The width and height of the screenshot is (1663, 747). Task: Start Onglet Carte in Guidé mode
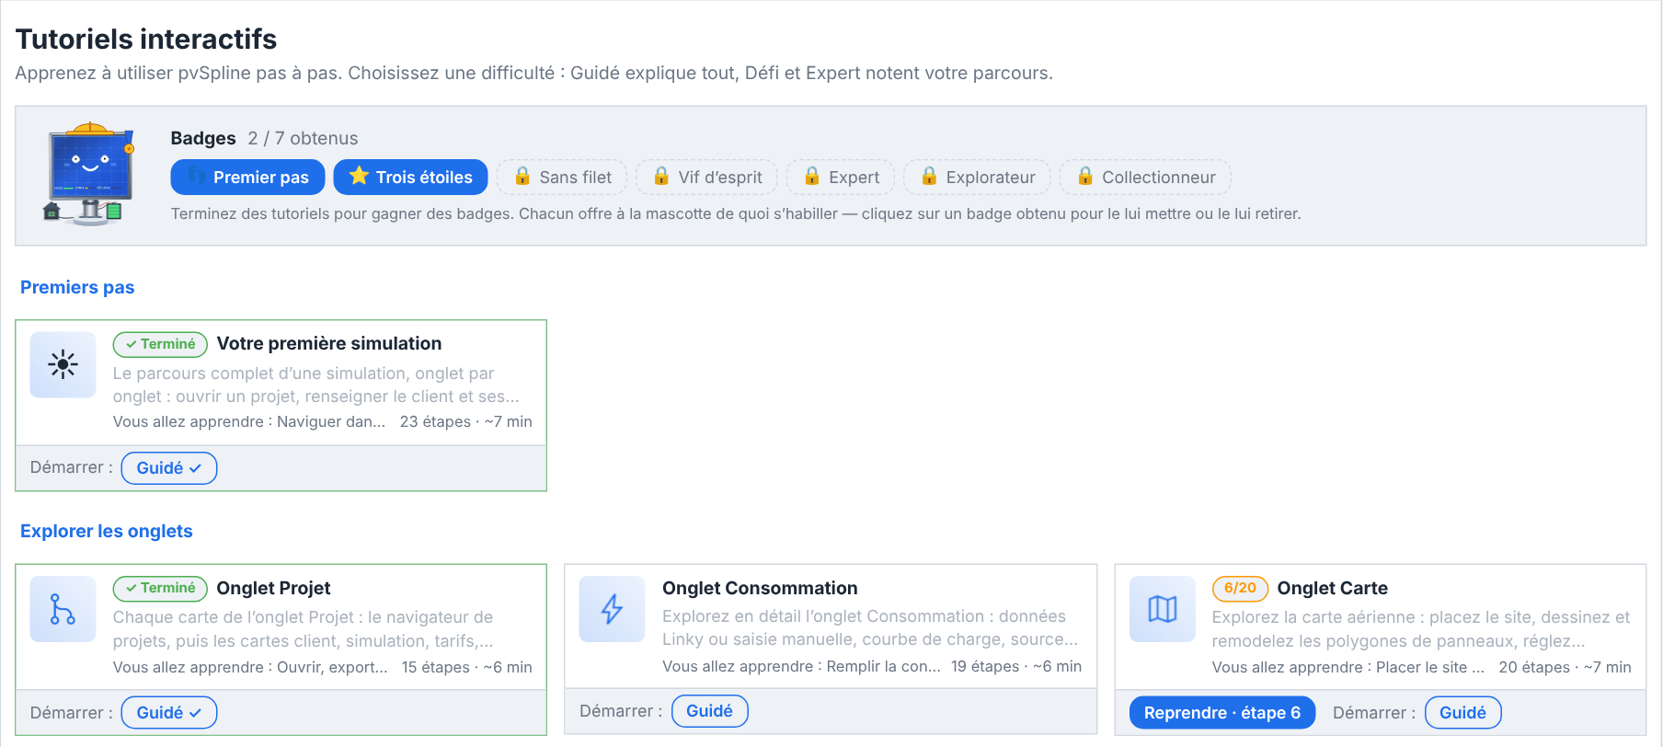[1462, 713]
